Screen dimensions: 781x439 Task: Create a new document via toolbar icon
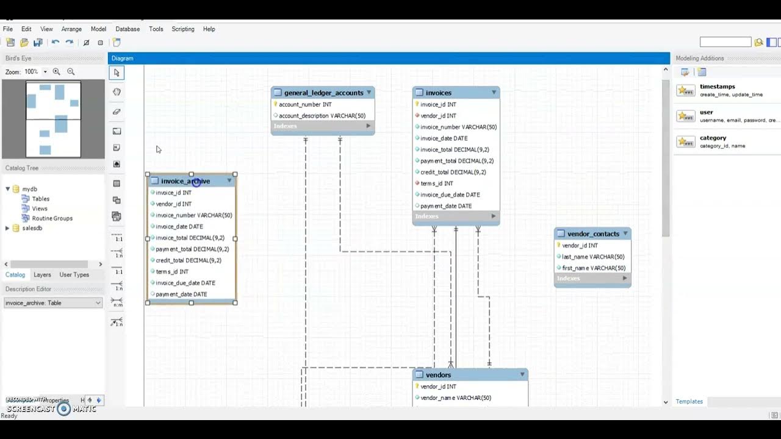10,43
